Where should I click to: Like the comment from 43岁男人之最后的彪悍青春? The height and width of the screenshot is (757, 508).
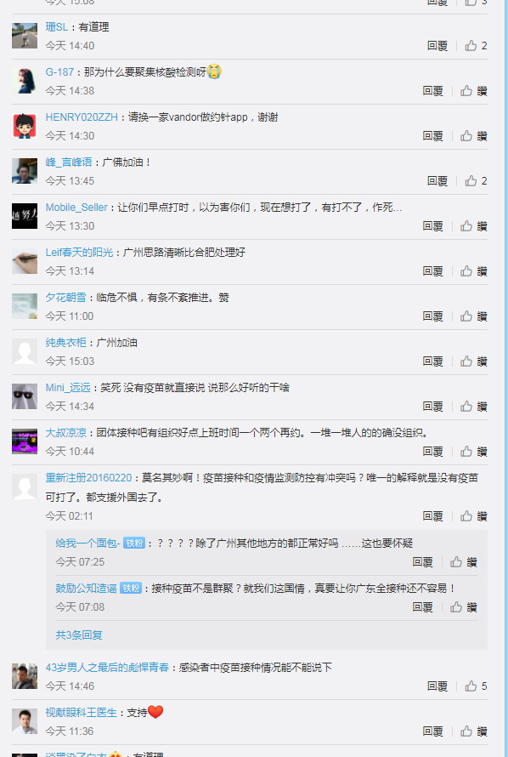click(x=476, y=686)
